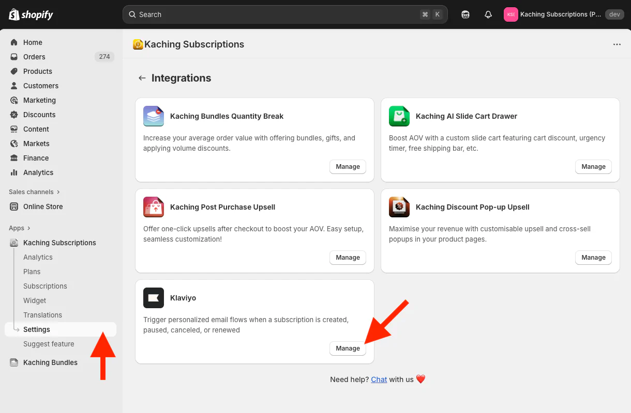The width and height of the screenshot is (631, 413).
Task: Manage Kaching AI Slide Cart Drawer
Action: pyautogui.click(x=593, y=167)
